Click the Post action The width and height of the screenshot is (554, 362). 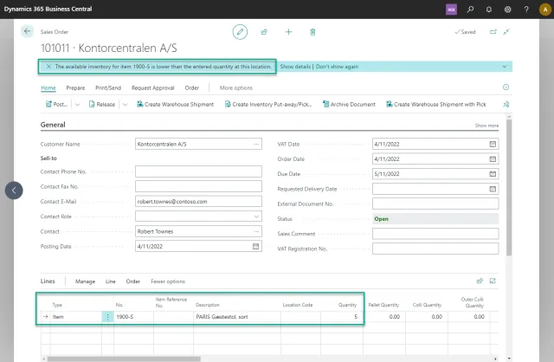click(56, 104)
